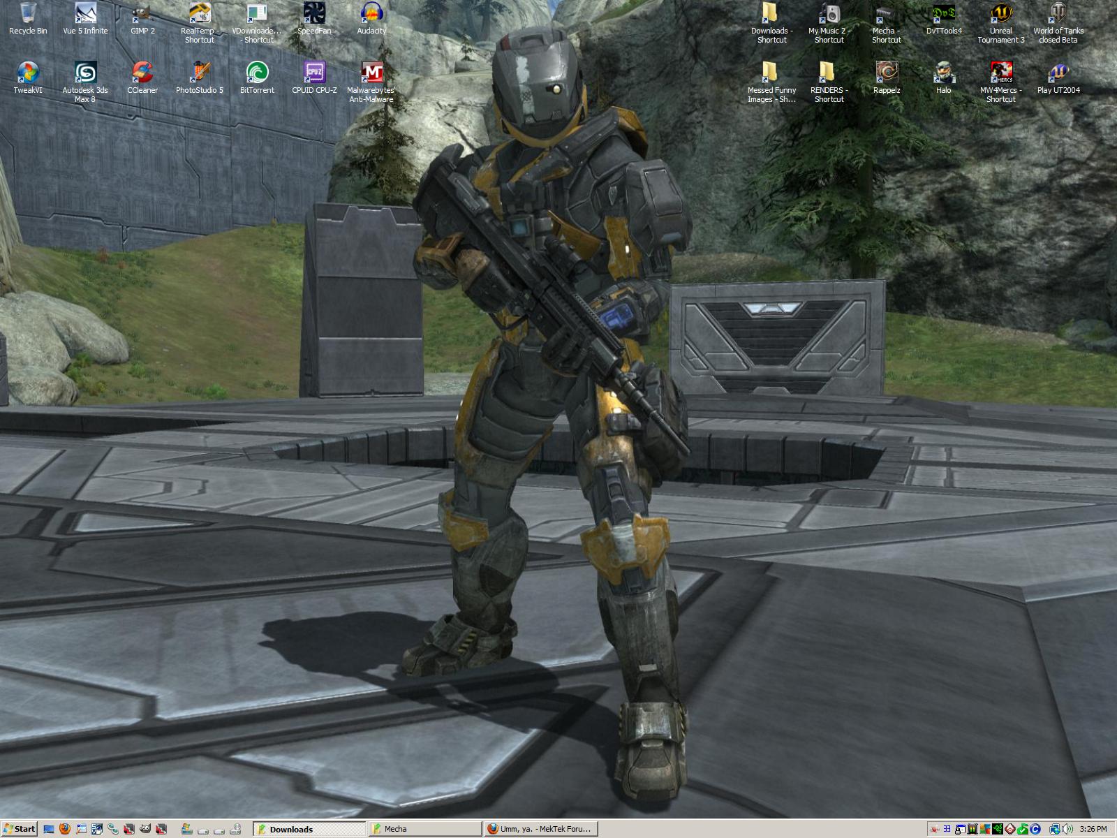Launch Vue 5 Infinite shortcut
1117x838 pixels.
click(85, 19)
